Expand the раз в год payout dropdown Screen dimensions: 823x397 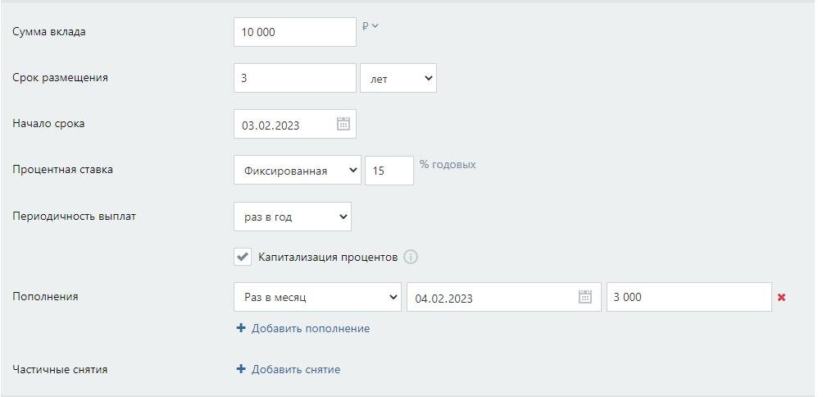click(x=293, y=217)
